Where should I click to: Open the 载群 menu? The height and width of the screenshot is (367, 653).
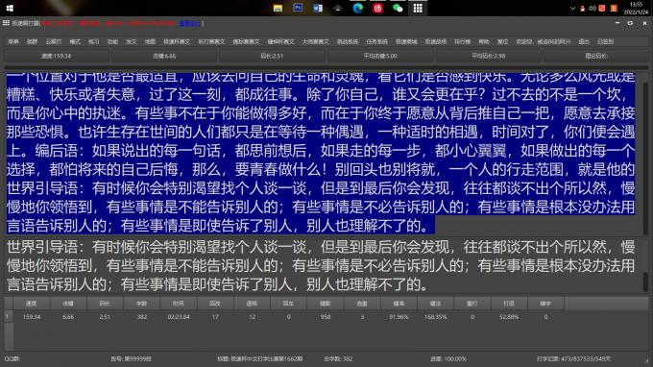point(32,41)
